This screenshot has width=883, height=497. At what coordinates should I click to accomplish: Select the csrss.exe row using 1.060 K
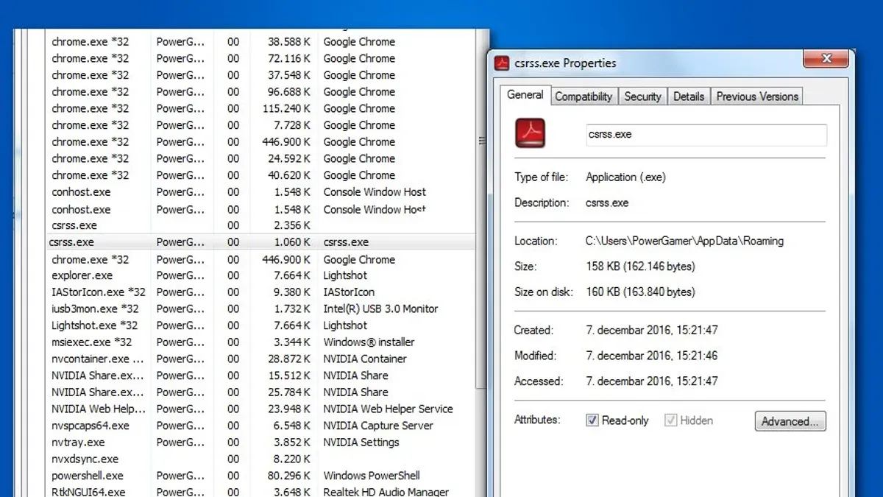coord(261,242)
